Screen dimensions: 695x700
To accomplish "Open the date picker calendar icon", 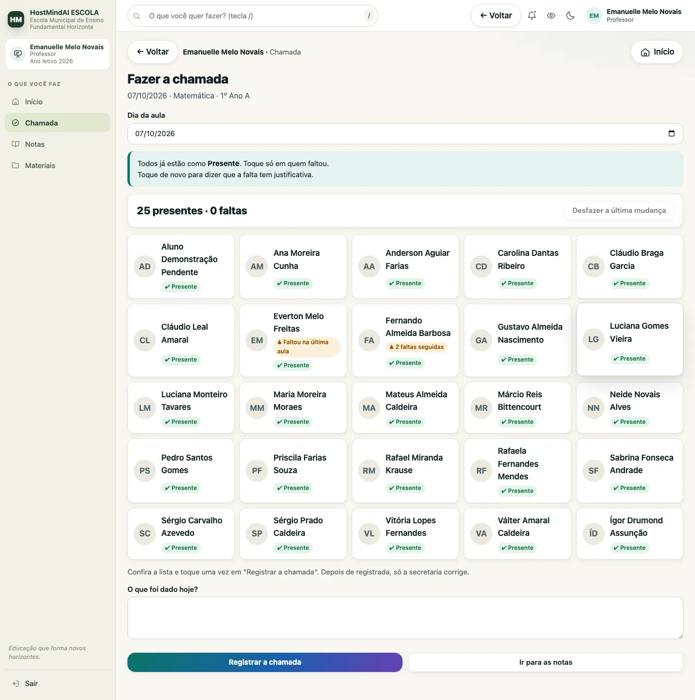I will (671, 134).
